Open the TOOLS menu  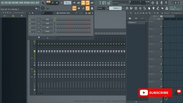(x=33, y=3)
